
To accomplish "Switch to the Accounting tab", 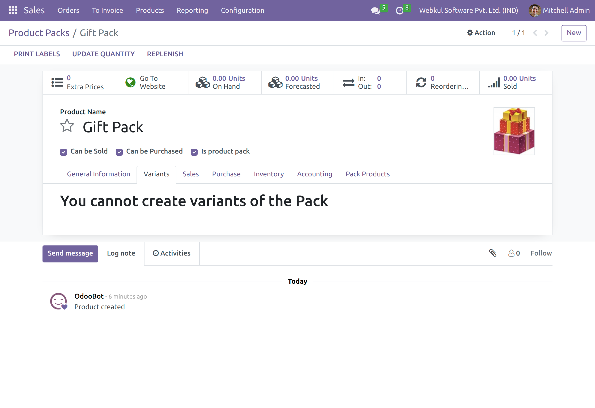I will point(314,174).
